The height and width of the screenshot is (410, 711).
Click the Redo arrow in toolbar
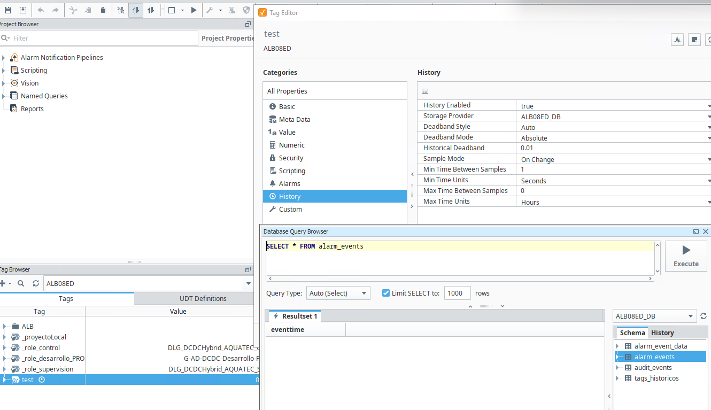[x=56, y=10]
